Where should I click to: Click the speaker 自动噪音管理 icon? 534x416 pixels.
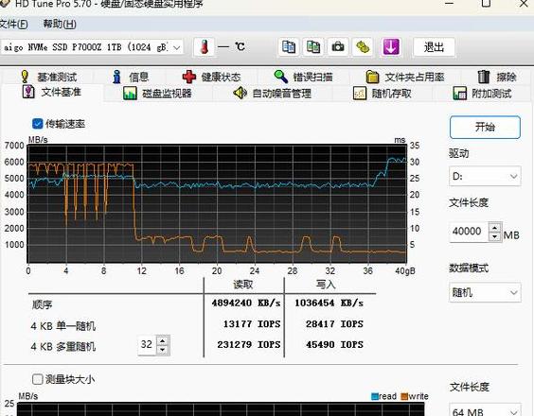[x=240, y=93]
